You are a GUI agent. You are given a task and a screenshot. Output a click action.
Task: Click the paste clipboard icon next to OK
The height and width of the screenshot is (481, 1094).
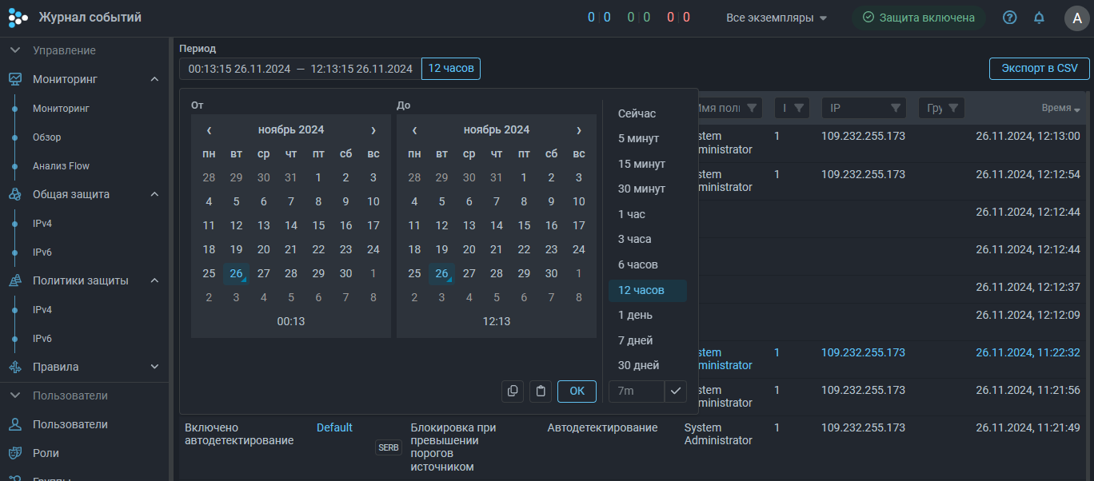pyautogui.click(x=541, y=391)
